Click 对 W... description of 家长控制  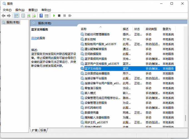(127, 39)
